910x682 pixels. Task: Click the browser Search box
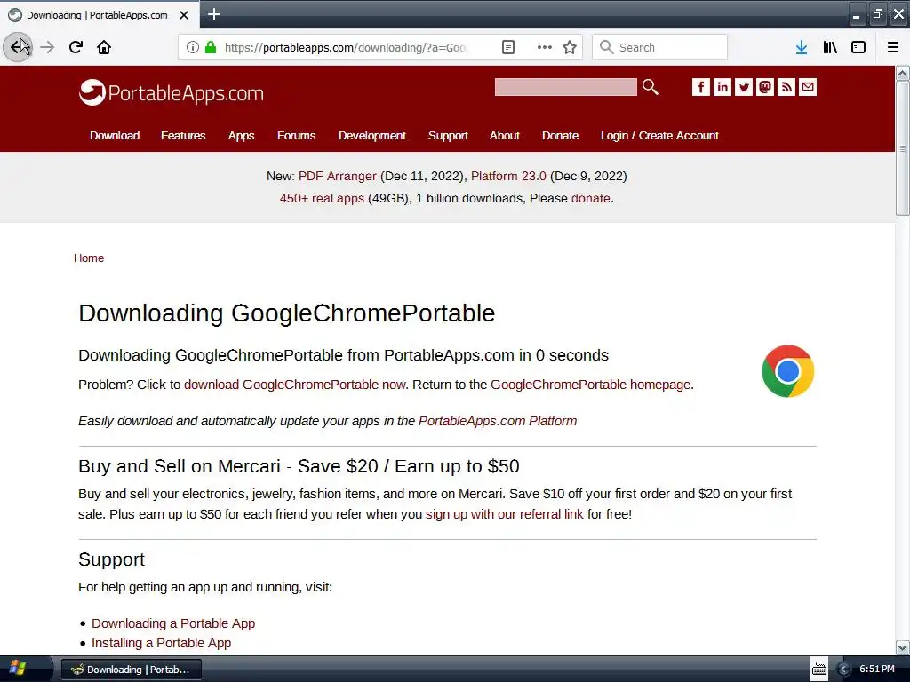tap(660, 47)
